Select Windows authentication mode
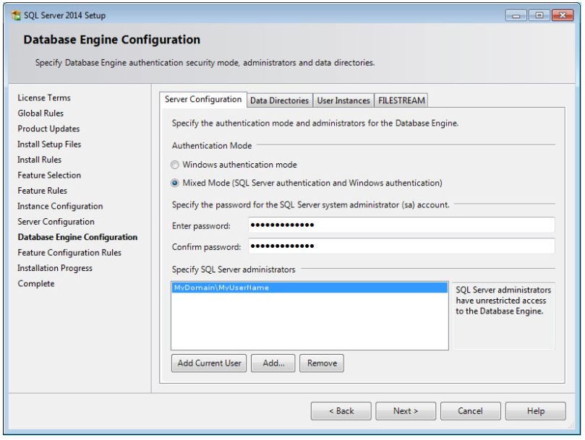This screenshot has width=585, height=440. click(174, 165)
